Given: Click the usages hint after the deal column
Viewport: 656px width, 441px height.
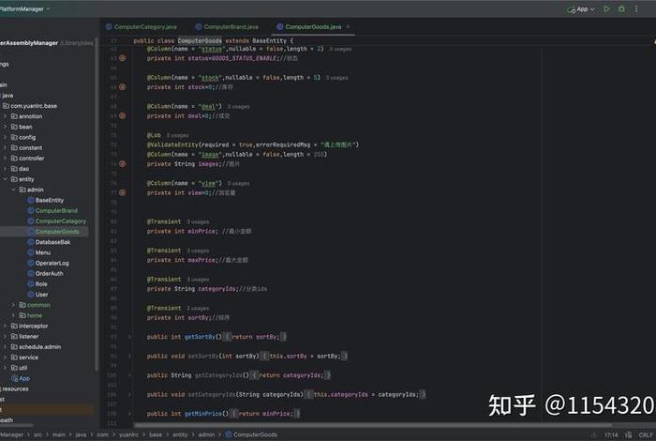Looking at the screenshot, I should pyautogui.click(x=238, y=107).
